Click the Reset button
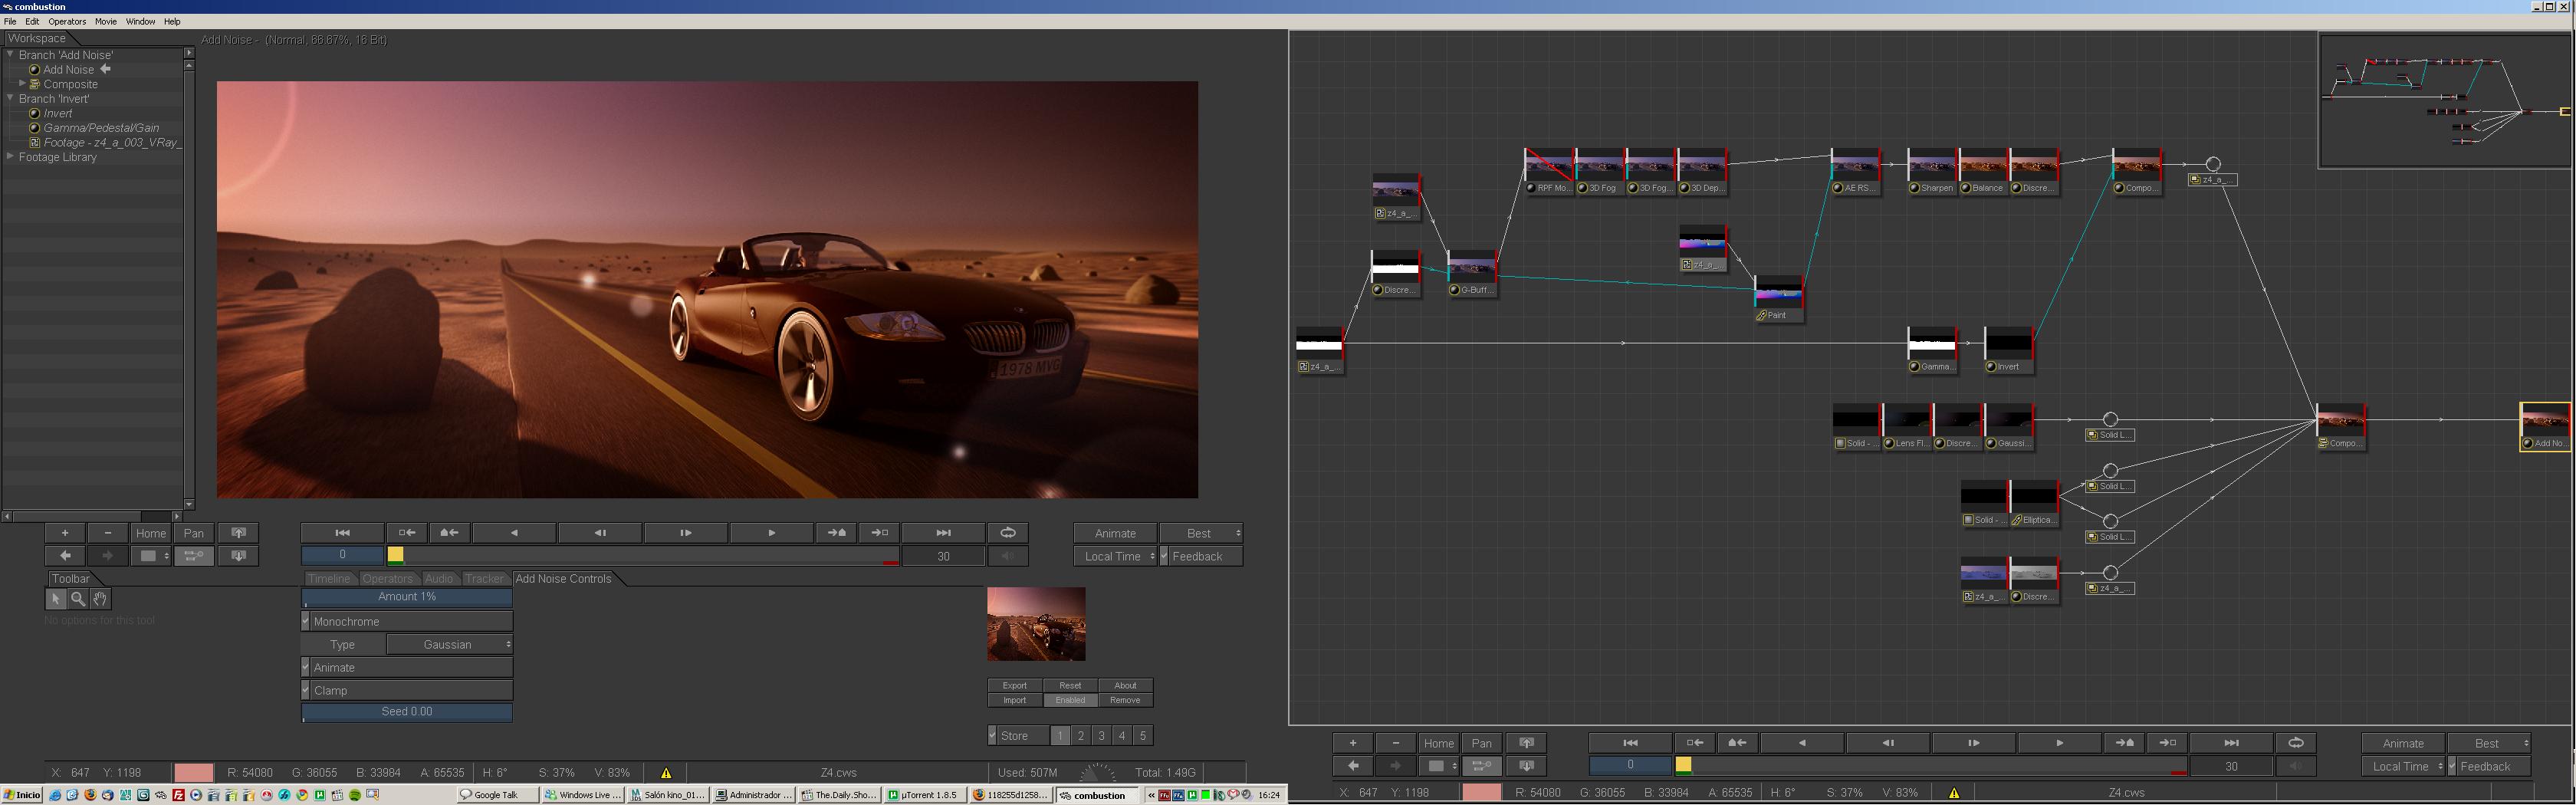This screenshot has height=805, width=2576. click(1070, 686)
